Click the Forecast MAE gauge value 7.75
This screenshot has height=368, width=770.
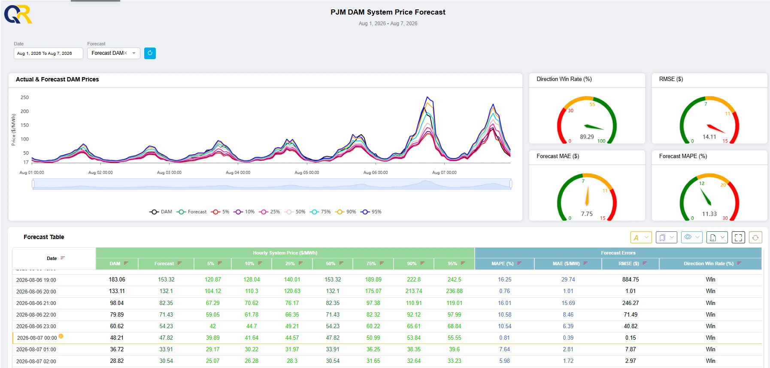(x=587, y=214)
